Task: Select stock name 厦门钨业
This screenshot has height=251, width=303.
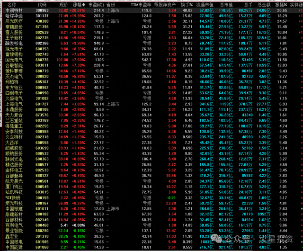Action: tap(14, 187)
